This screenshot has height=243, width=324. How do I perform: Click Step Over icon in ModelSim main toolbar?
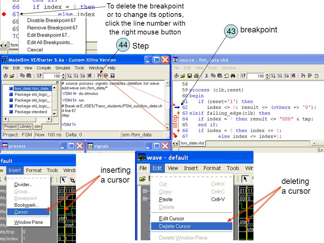click(x=106, y=76)
